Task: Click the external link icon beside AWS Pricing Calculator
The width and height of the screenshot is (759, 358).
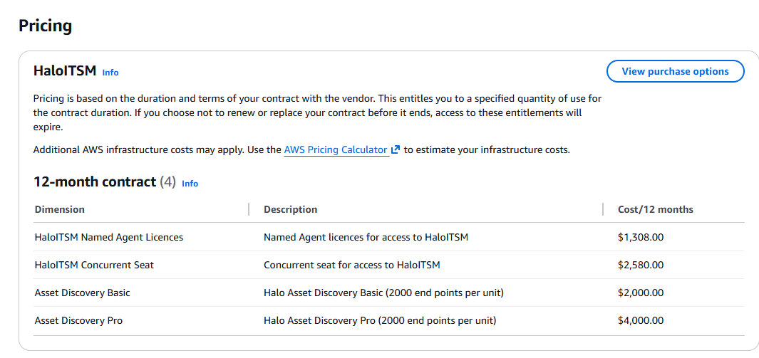Action: pos(396,149)
